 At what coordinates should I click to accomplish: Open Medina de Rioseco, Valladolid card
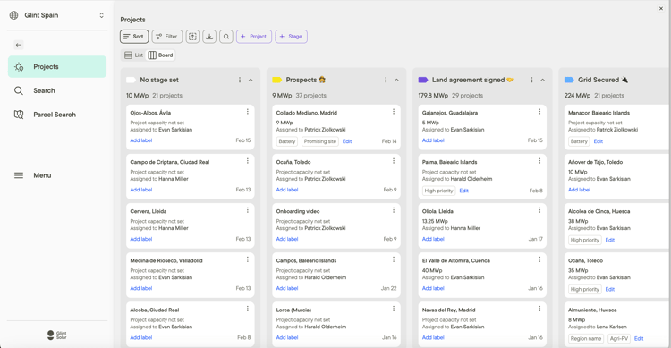(191, 275)
